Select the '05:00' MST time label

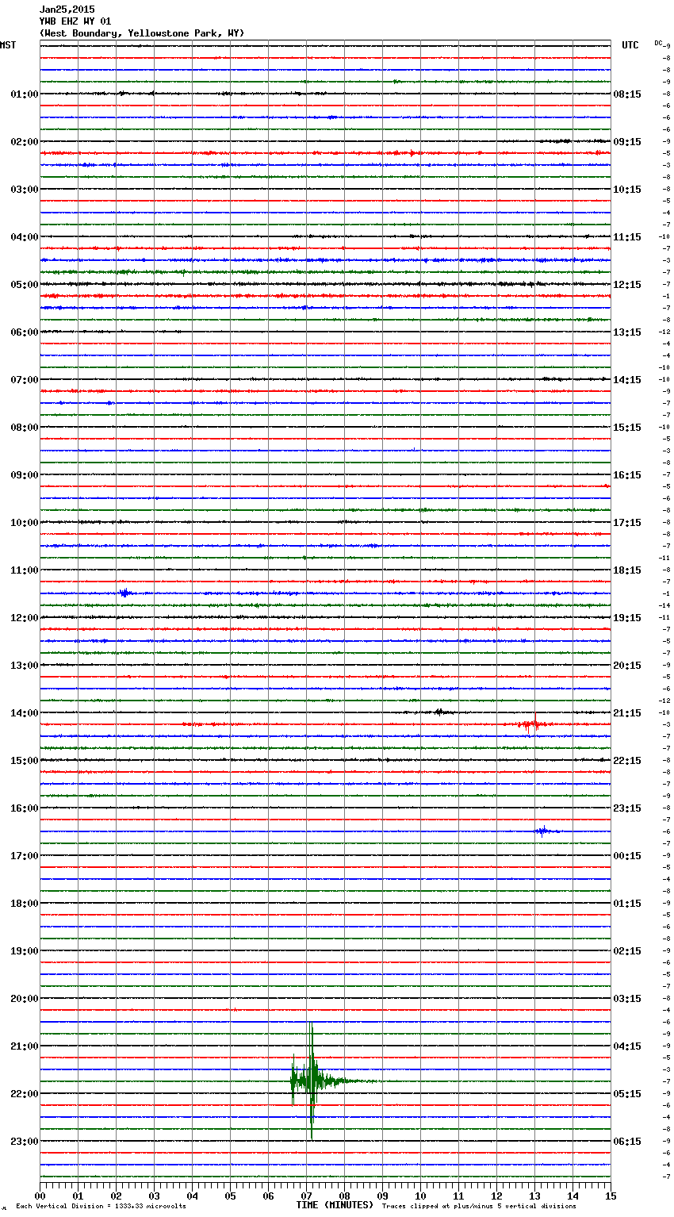(25, 285)
